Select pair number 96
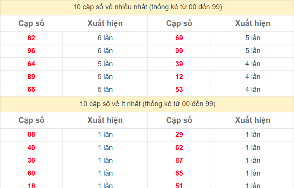The width and height of the screenshot is (294, 188). click(x=31, y=51)
